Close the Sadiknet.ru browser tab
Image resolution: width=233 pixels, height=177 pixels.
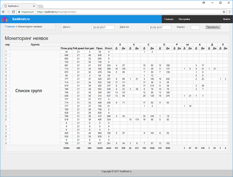point(33,6)
